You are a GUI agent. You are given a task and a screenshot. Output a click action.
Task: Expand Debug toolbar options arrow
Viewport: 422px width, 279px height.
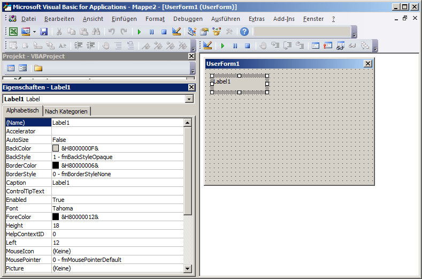click(375, 49)
